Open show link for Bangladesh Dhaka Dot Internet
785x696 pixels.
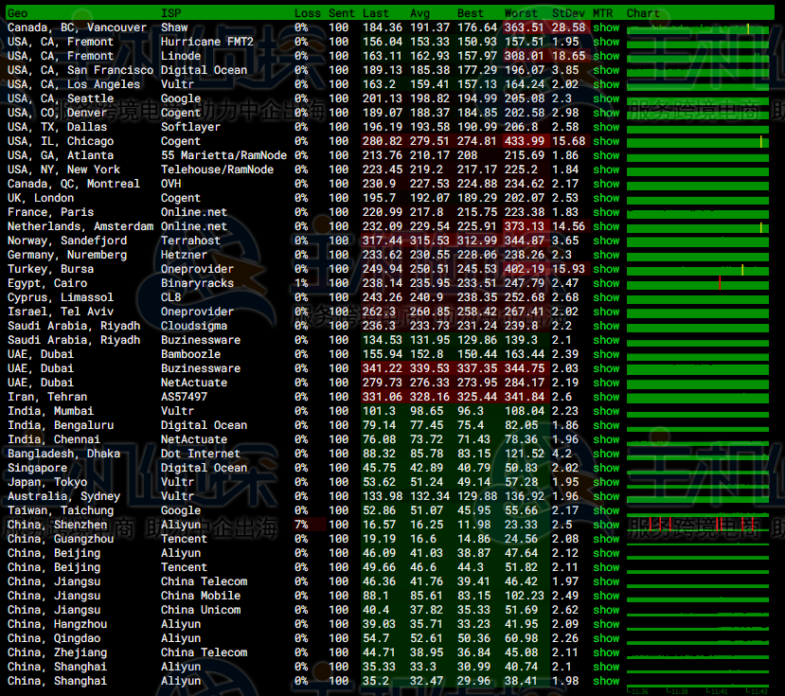pos(606,454)
